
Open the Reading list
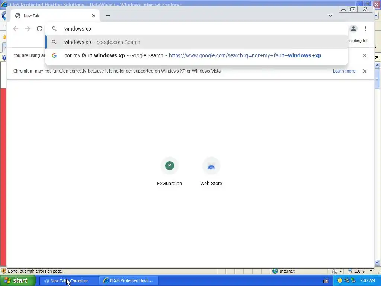coord(358,41)
